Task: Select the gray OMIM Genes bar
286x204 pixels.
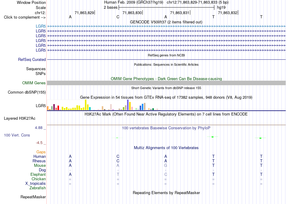Action: coord(166,83)
